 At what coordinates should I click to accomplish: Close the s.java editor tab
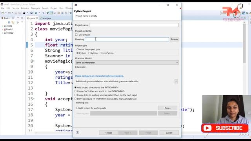[x=37, y=18]
